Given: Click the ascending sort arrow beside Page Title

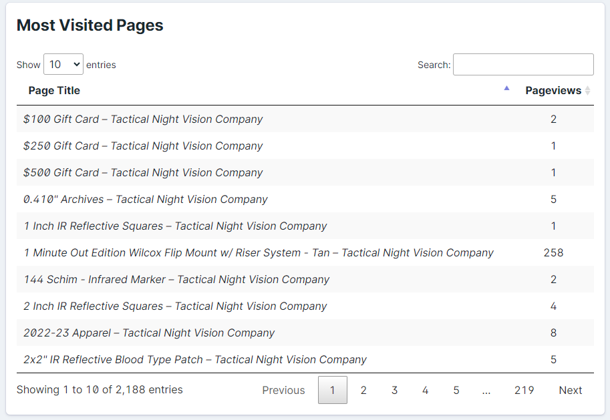Looking at the screenshot, I should (x=506, y=88).
